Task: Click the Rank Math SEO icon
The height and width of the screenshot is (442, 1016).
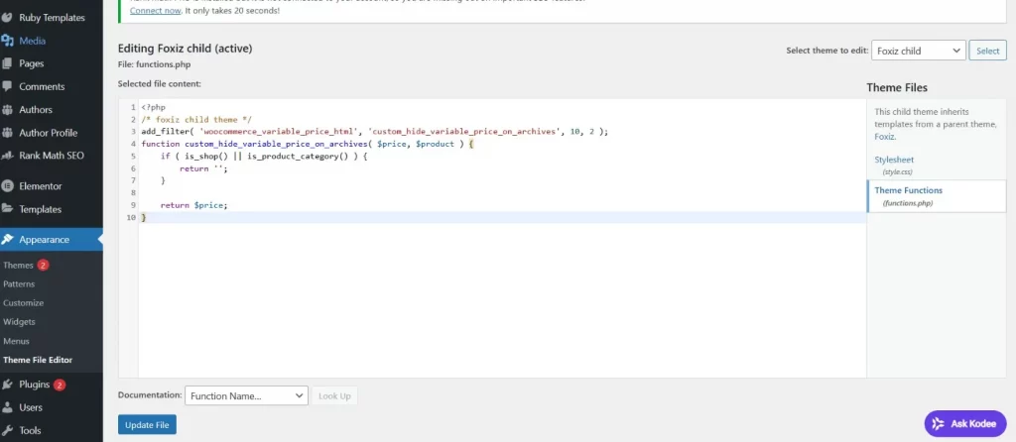Action: click(x=9, y=156)
